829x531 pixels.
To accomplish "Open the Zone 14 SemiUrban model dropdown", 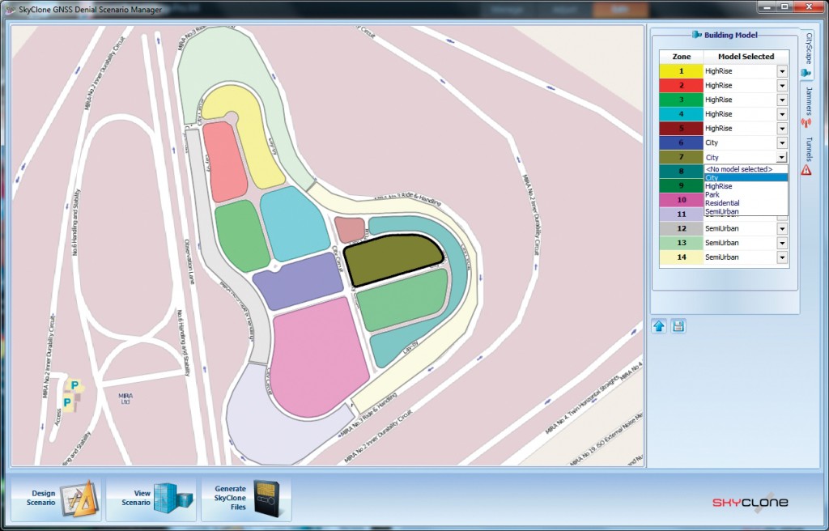I will click(780, 257).
